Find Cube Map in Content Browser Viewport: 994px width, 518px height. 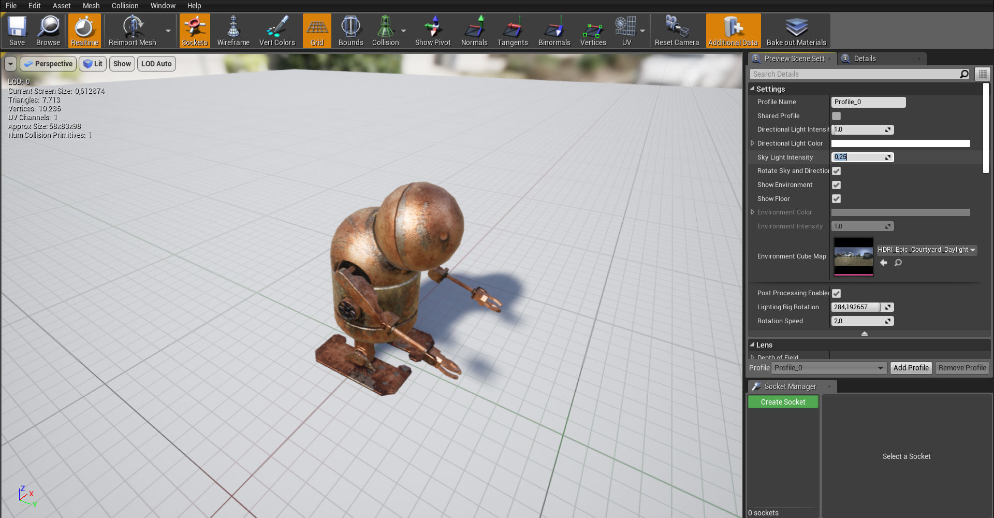tap(898, 263)
